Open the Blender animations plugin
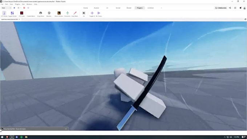The width and height of the screenshot is (247, 139). (x=49, y=14)
